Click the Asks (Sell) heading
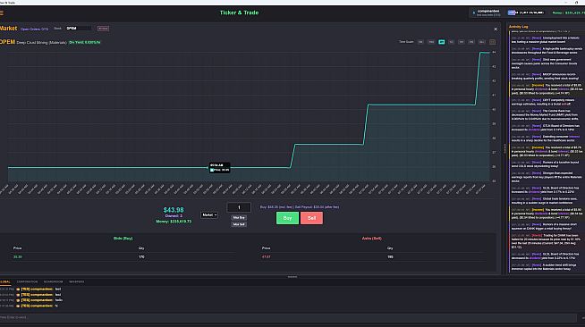The width and height of the screenshot is (585, 327). 371,239
